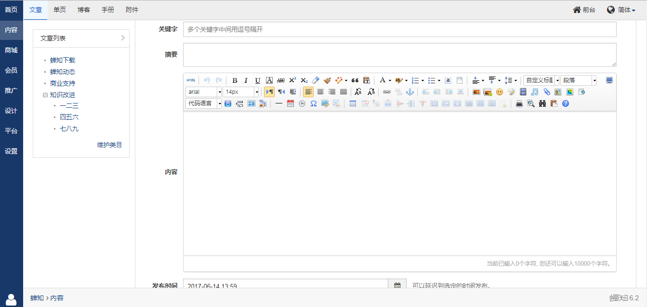The width and height of the screenshot is (647, 307).
Task: Insert date with the calendar icon in toolbar
Action: tap(290, 103)
